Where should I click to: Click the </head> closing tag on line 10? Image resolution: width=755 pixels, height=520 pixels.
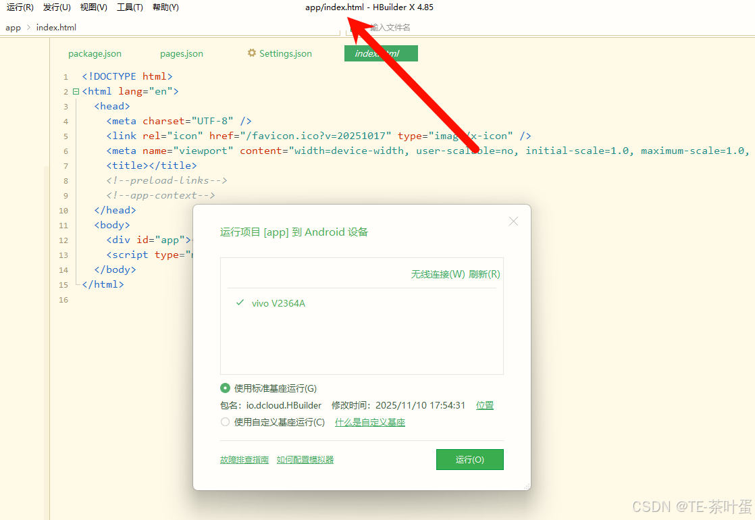click(x=115, y=211)
